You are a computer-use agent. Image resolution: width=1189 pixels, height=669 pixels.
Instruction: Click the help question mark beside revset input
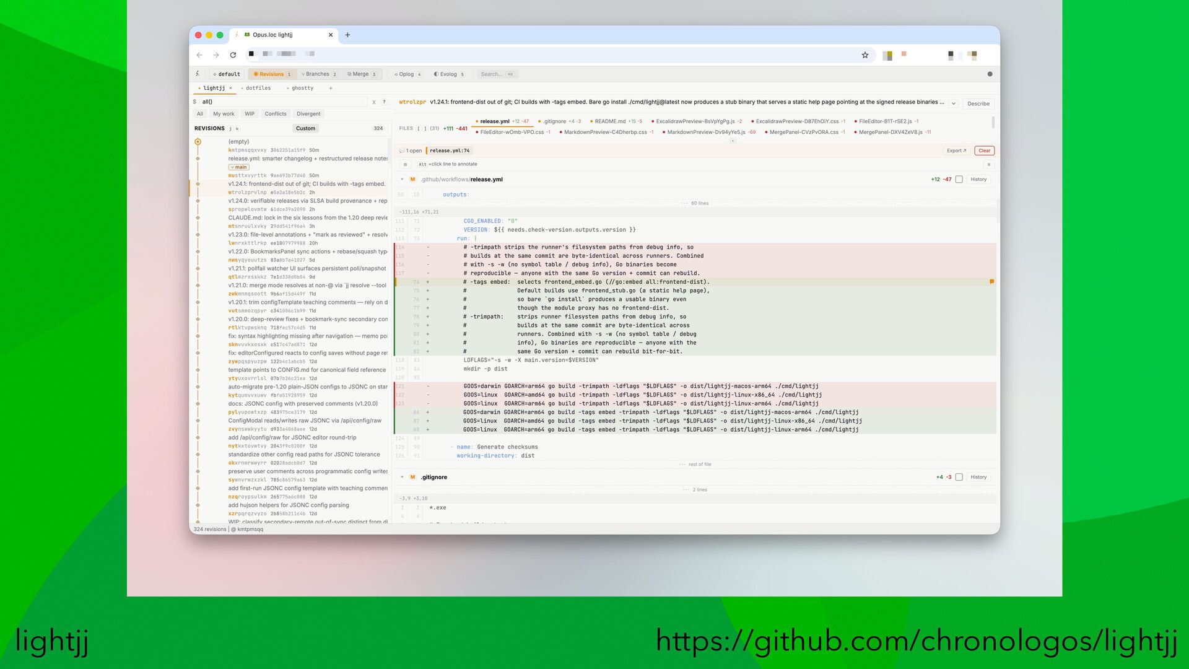(x=384, y=102)
